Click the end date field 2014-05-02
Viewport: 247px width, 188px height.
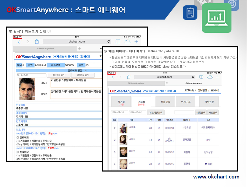(137, 112)
